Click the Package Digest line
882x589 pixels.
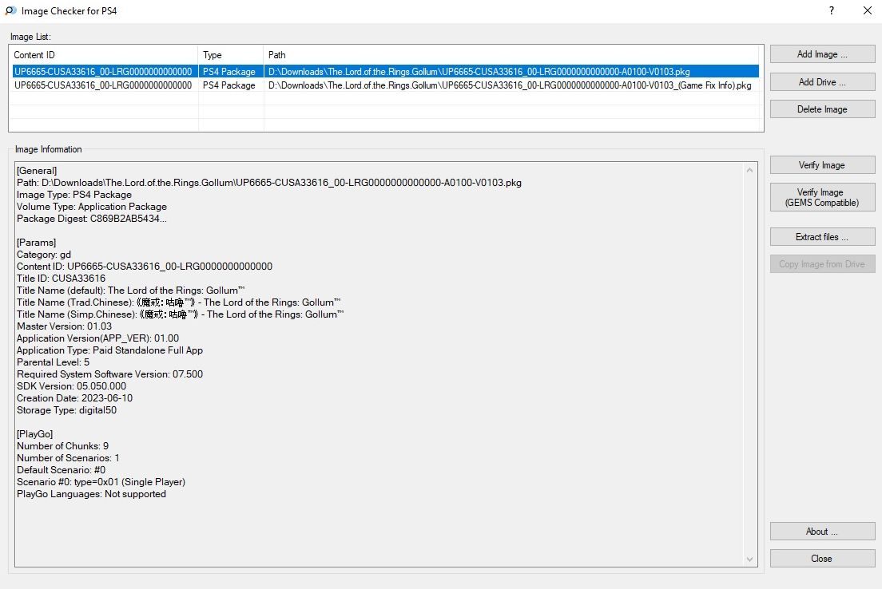pos(92,219)
